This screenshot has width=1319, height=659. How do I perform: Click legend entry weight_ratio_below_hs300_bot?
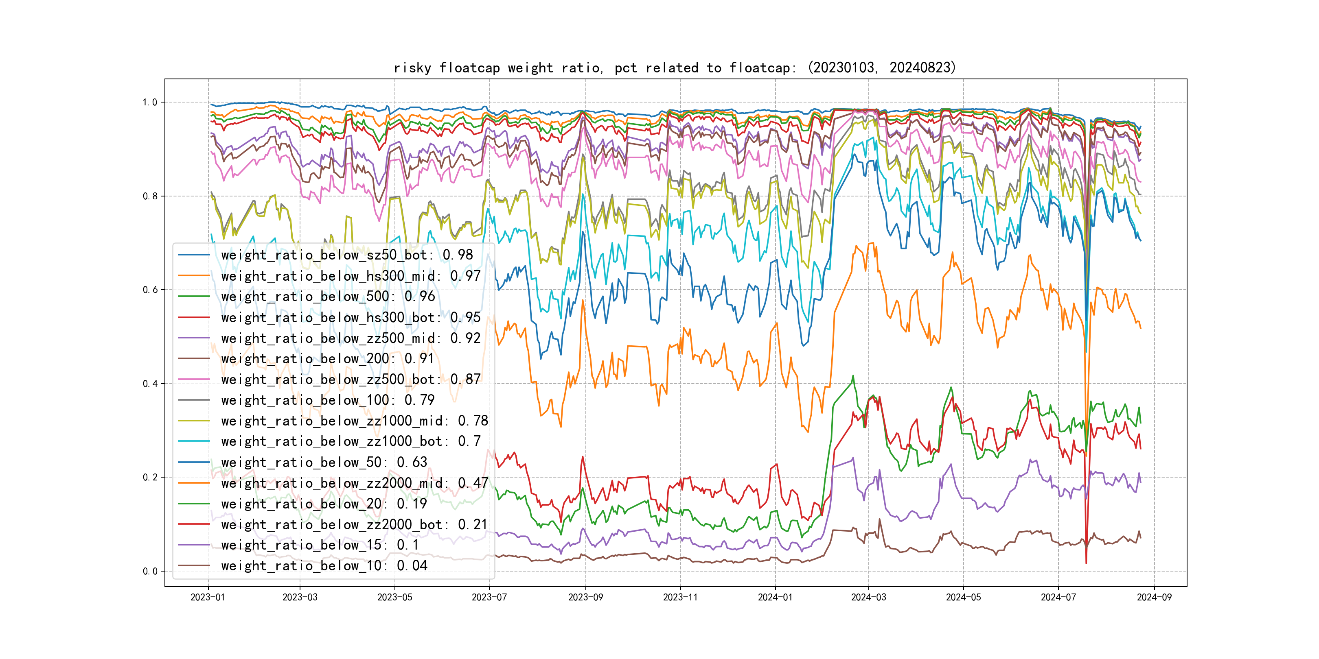(x=351, y=317)
